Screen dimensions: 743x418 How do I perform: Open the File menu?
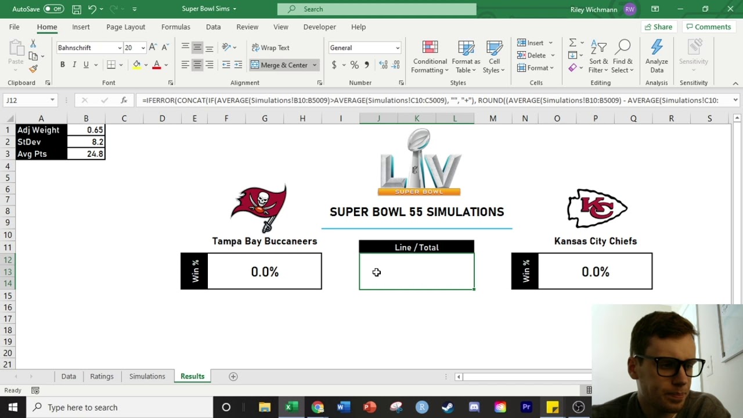coord(14,27)
